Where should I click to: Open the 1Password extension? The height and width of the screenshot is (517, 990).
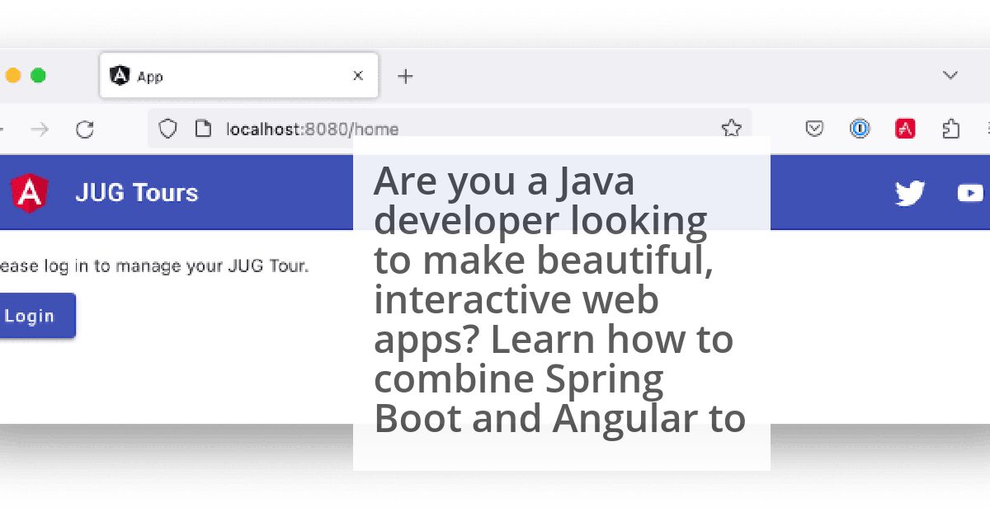click(860, 129)
